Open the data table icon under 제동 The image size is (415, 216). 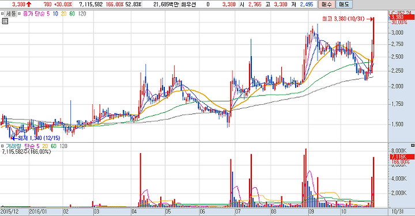(5, 21)
